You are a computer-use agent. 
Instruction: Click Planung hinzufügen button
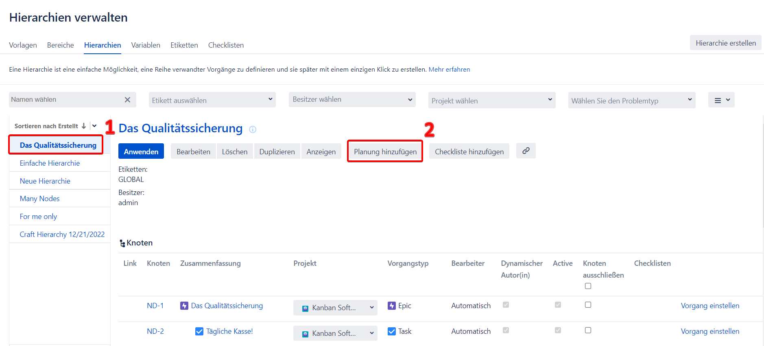(385, 151)
